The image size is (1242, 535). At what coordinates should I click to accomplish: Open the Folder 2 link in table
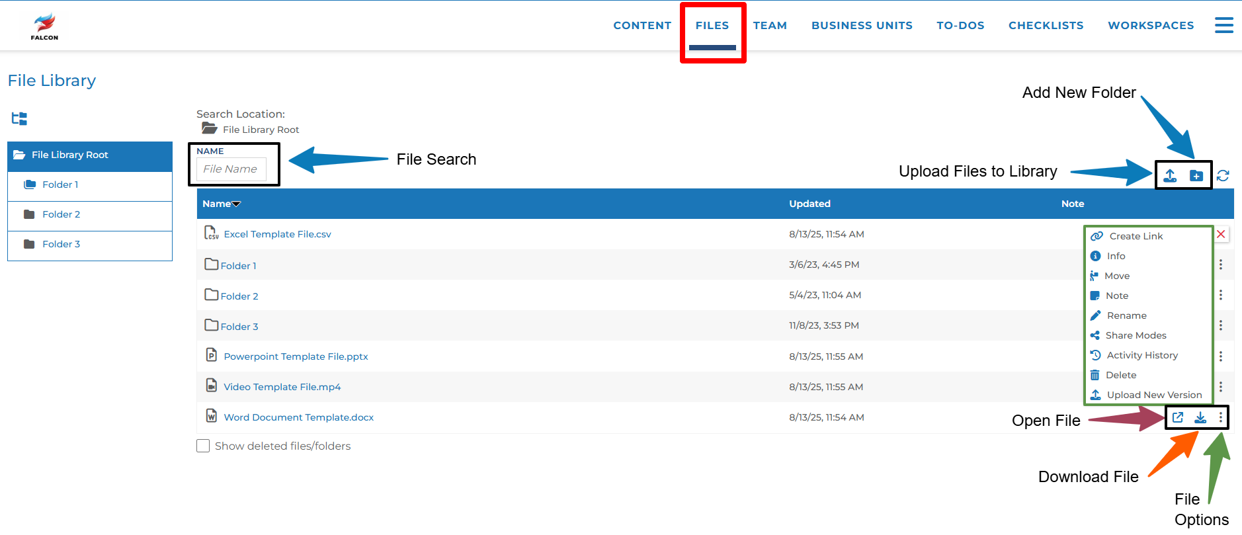[x=239, y=296]
